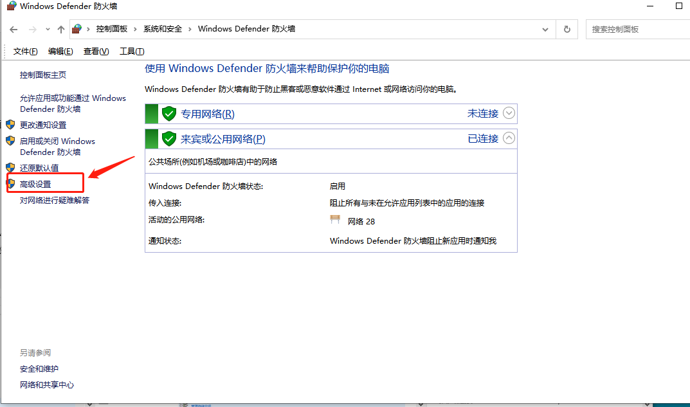This screenshot has height=407, width=690.
Task: Click green shield icon for 来宾或公用网络
Action: click(169, 139)
